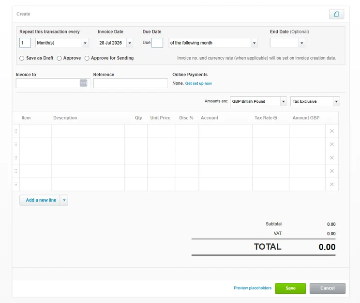The height and width of the screenshot is (303, 360).
Task: Click the Cancel button
Action: point(328,288)
